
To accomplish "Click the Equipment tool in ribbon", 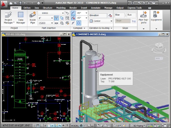I will click(156, 16).
